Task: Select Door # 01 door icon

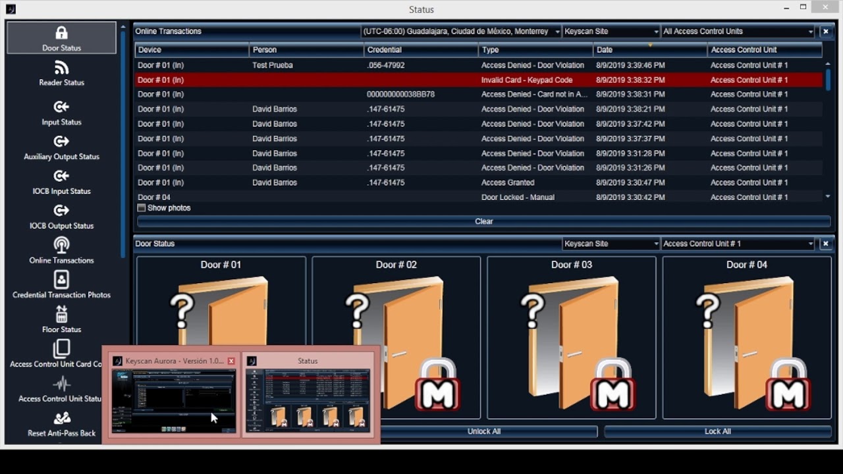Action: (x=221, y=309)
